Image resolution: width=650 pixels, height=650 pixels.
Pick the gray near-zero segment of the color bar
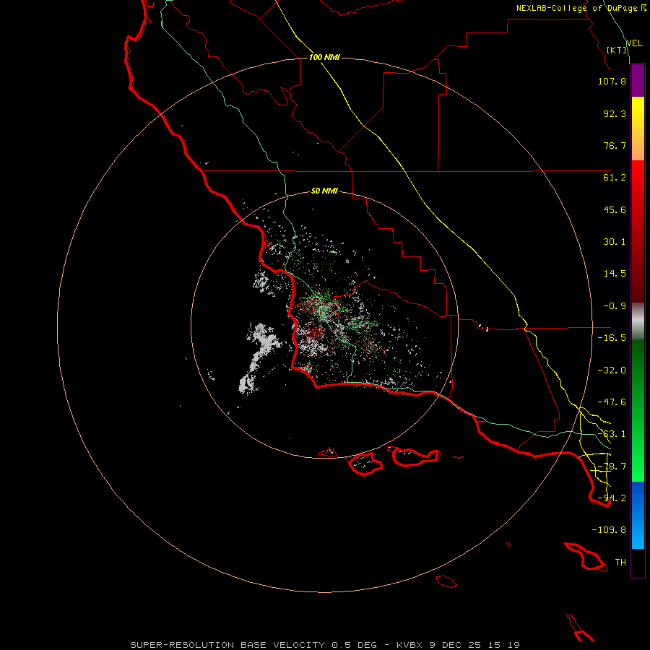click(x=638, y=321)
